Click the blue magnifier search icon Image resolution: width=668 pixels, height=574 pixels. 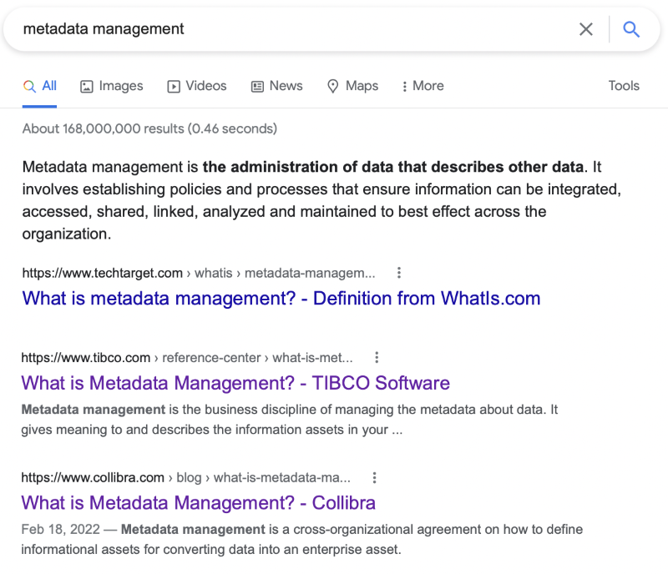631,29
